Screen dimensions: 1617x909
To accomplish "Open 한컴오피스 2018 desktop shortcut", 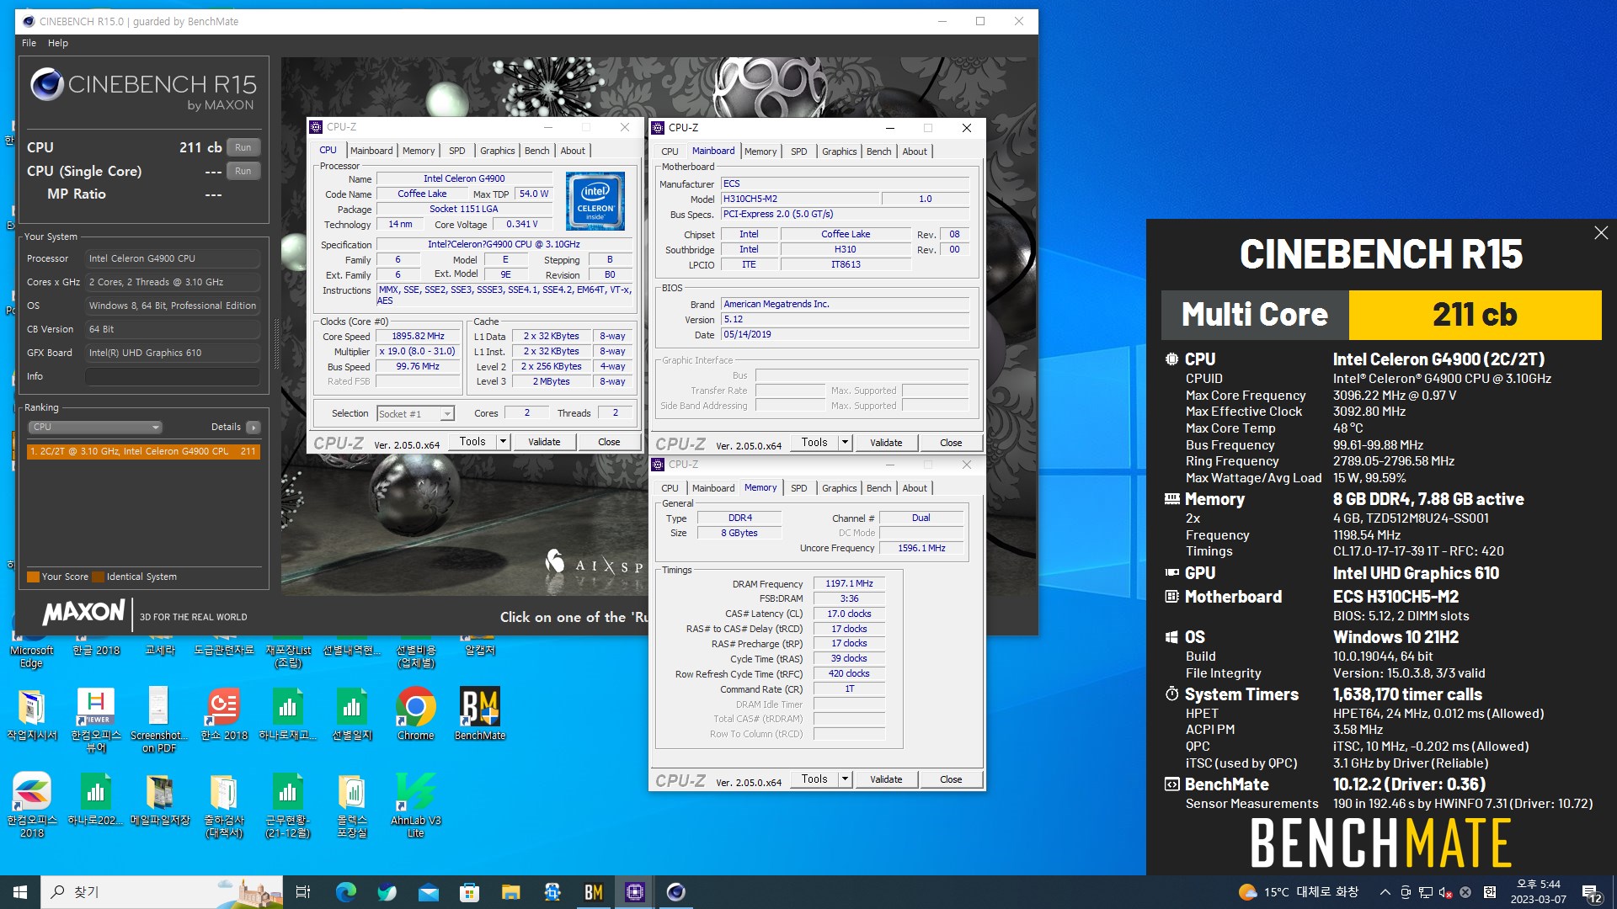I will 32,805.
